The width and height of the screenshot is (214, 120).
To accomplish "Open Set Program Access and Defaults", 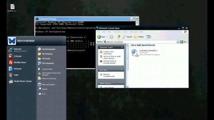I will coord(49,74).
